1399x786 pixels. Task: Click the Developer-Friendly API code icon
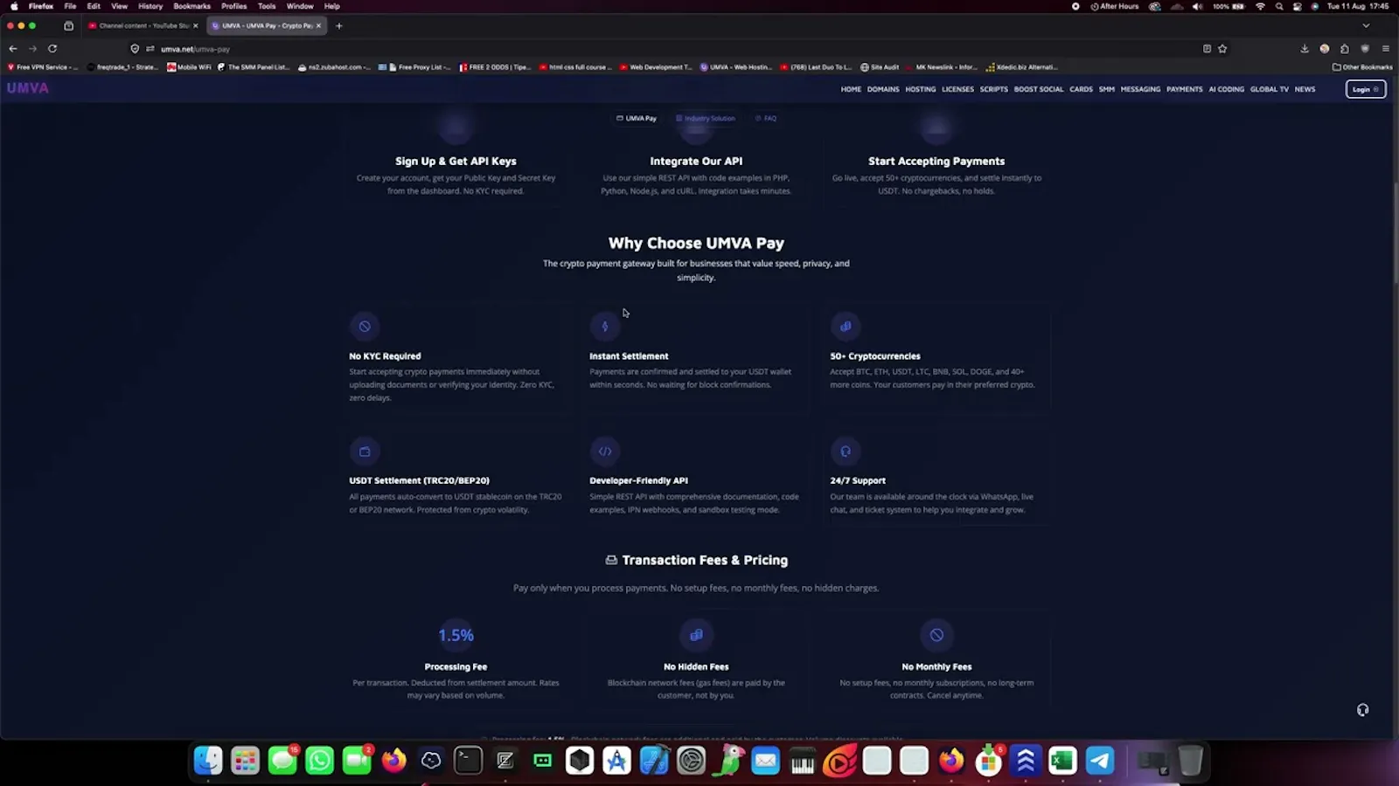point(604,452)
